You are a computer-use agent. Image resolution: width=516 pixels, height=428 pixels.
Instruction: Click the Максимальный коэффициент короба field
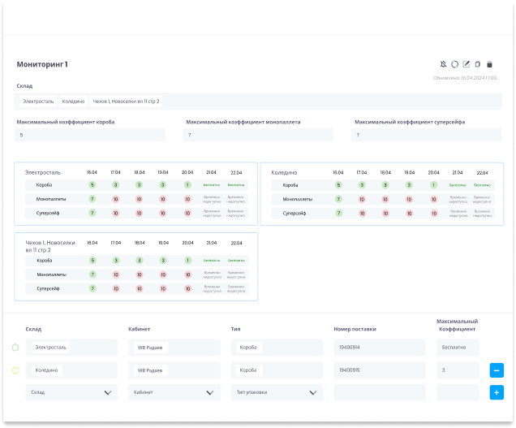(90, 135)
